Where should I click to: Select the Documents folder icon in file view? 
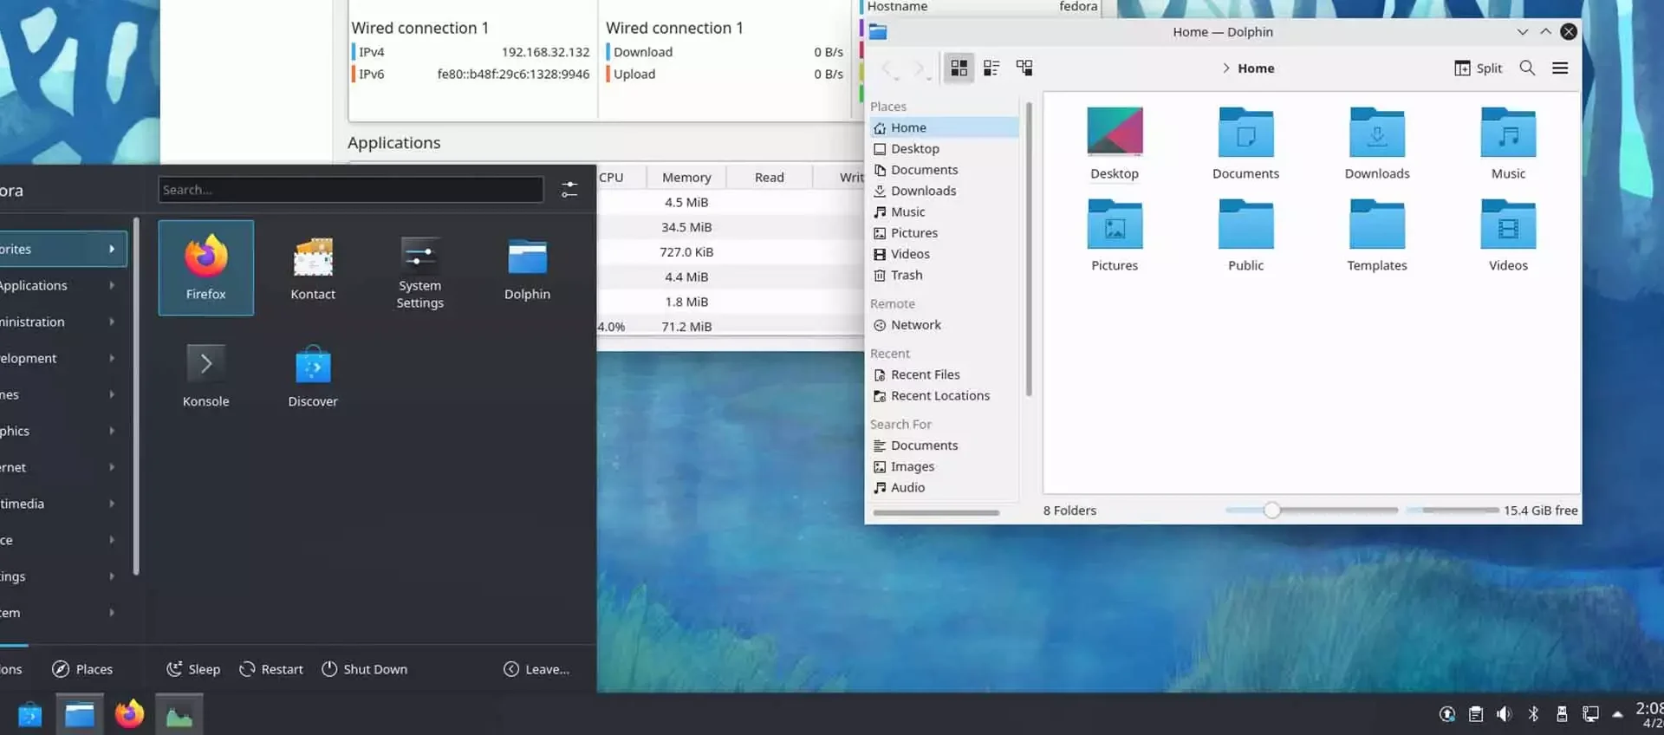pyautogui.click(x=1245, y=132)
